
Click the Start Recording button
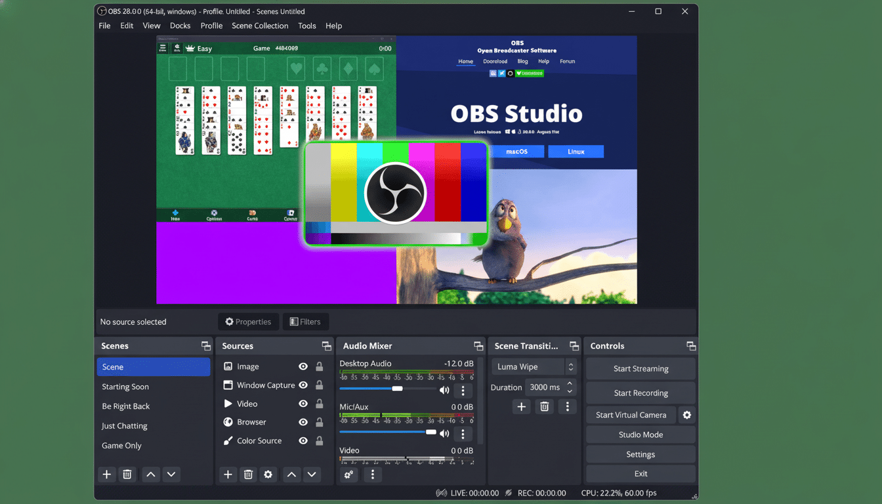coord(640,393)
